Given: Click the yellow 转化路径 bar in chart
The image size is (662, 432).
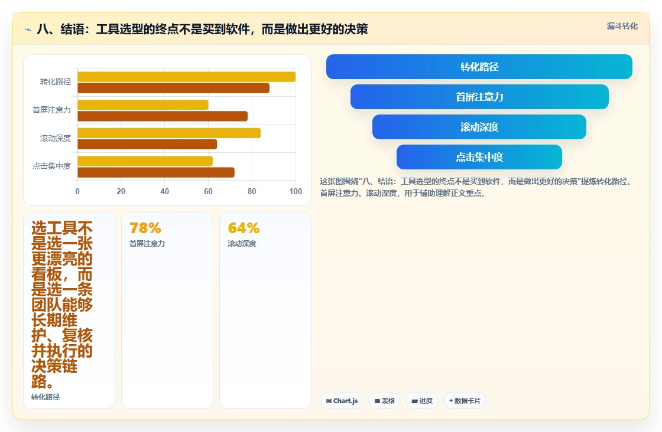Looking at the screenshot, I should coord(187,77).
